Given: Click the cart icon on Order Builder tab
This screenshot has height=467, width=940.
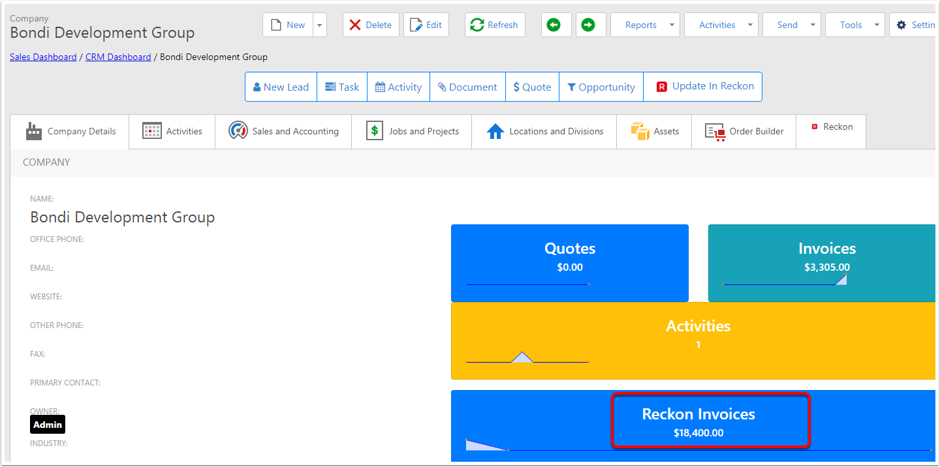Looking at the screenshot, I should click(x=715, y=132).
